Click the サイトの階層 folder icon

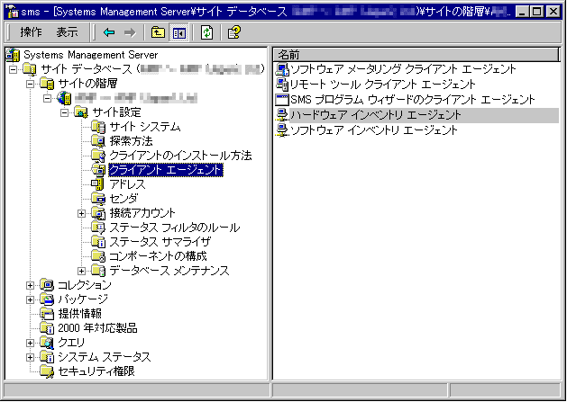click(47, 84)
